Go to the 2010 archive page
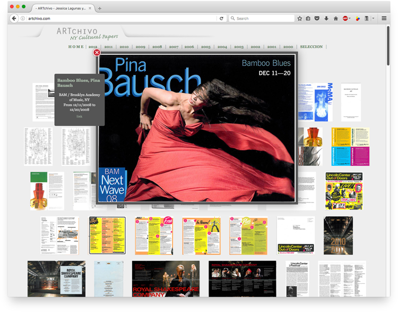Image resolution: width=398 pixels, height=312 pixels. click(124, 47)
